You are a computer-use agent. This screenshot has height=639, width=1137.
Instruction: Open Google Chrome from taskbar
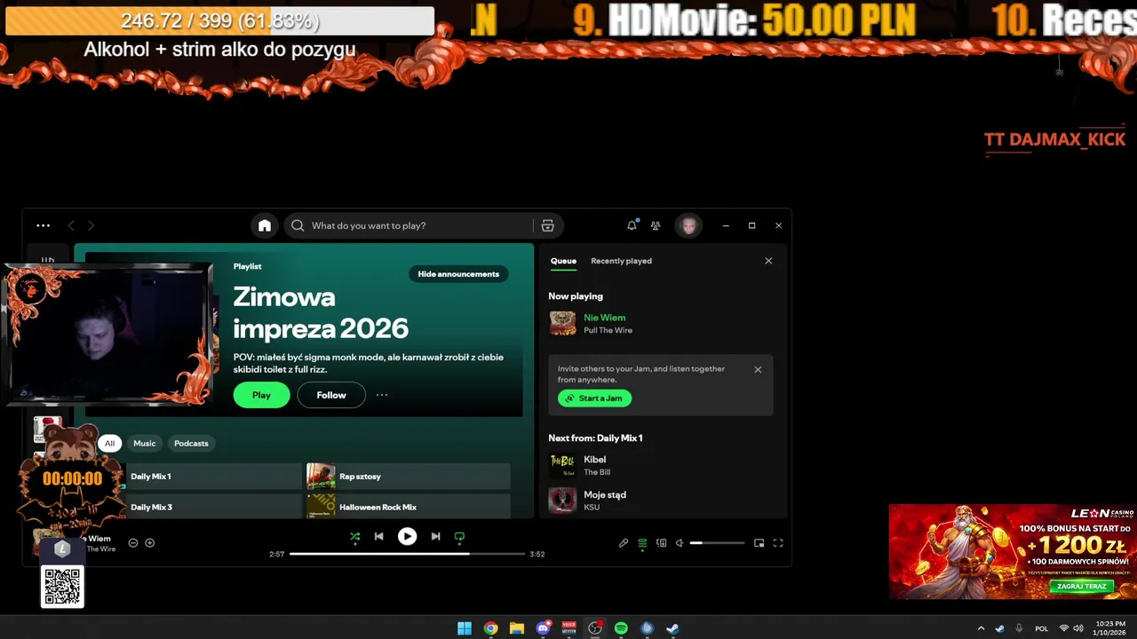[x=490, y=628]
